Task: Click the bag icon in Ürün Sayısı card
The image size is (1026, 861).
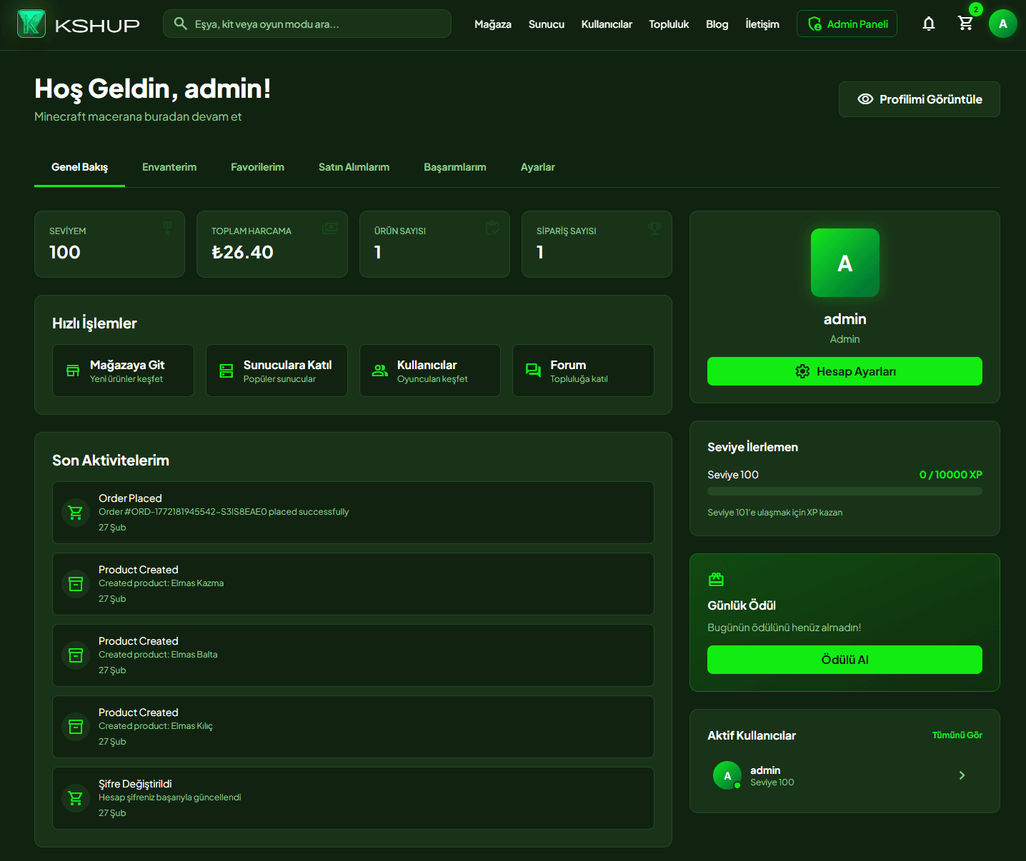Action: click(492, 228)
